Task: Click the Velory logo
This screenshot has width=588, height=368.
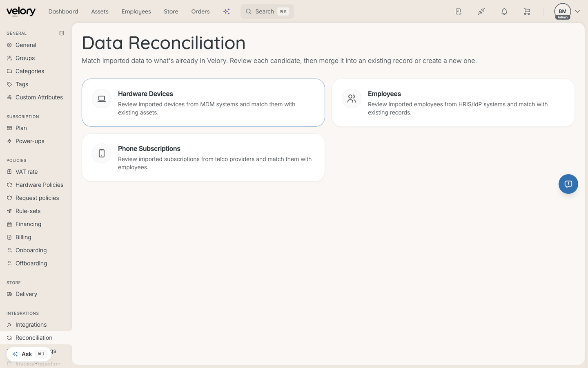Action: (21, 11)
